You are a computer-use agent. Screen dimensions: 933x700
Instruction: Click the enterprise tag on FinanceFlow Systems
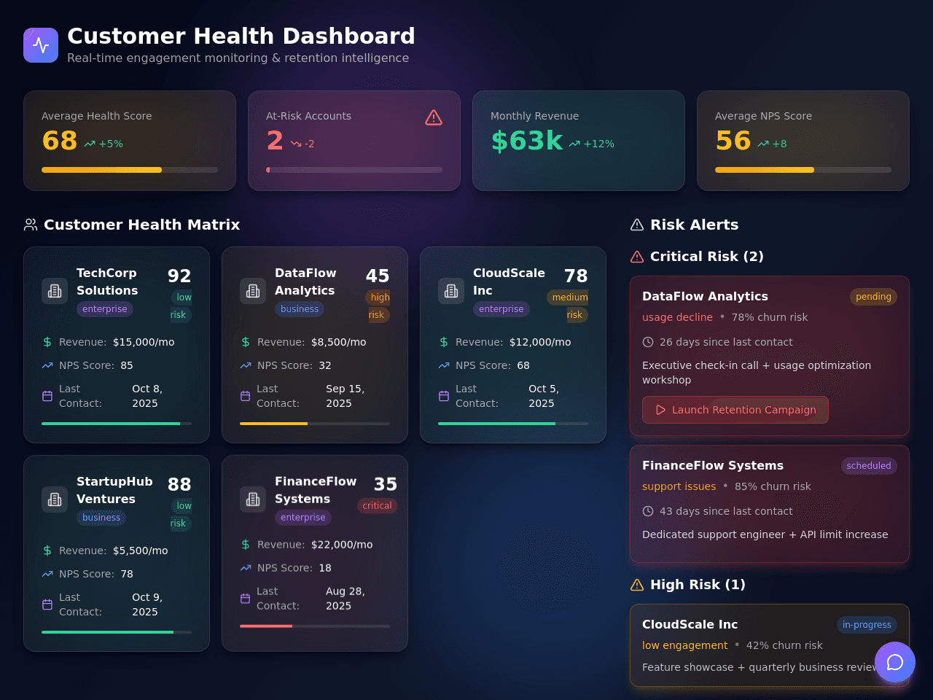(x=303, y=518)
